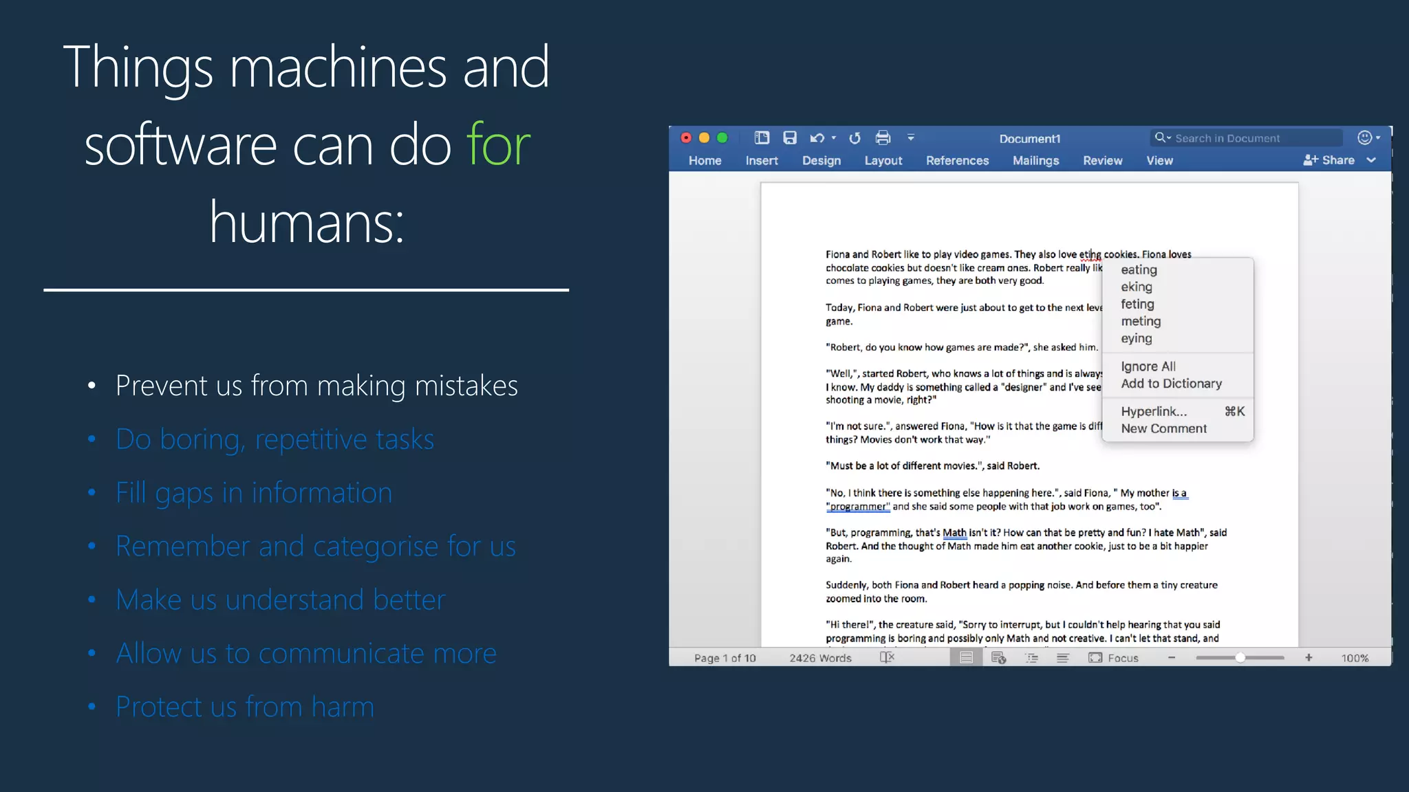1409x792 pixels.
Task: Click the underlined word "programmer"
Action: [858, 507]
